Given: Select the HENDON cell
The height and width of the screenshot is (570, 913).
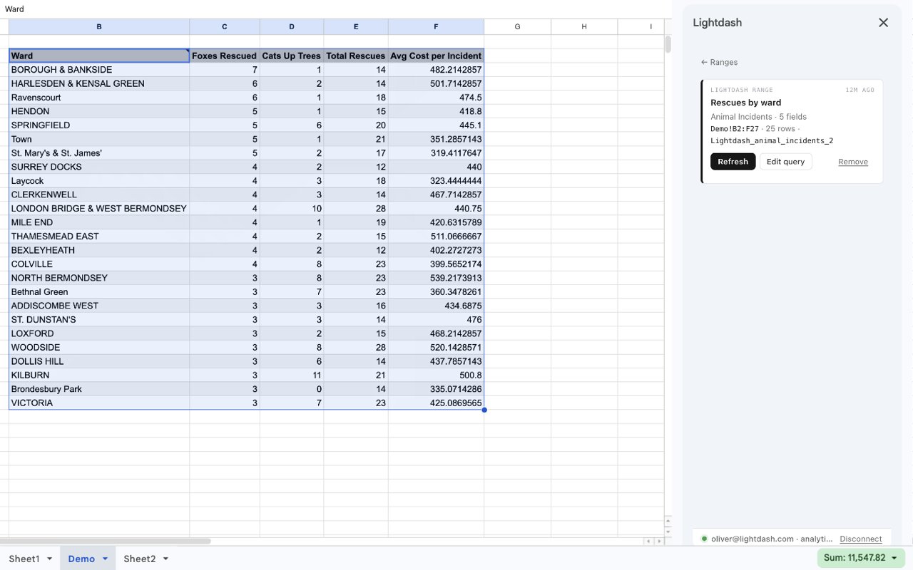Looking at the screenshot, I should coord(99,111).
